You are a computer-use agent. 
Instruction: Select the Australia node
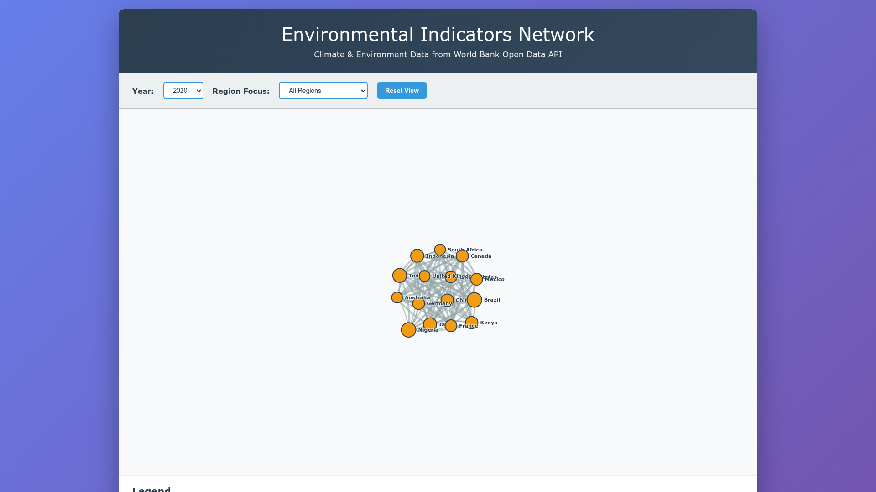397,297
